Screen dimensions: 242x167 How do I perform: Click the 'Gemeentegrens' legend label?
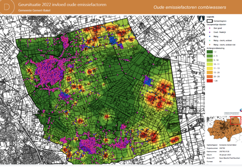click(x=220, y=21)
